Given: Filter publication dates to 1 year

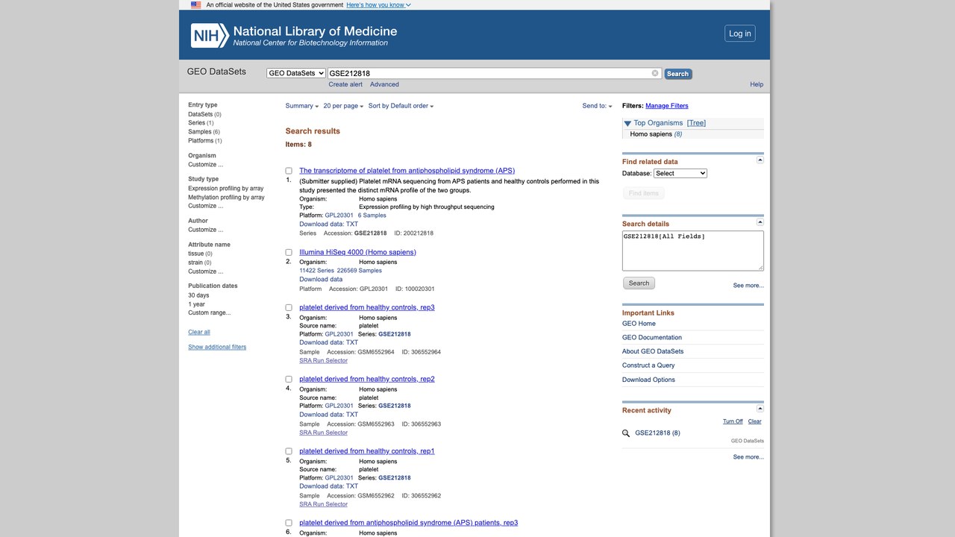Looking at the screenshot, I should point(196,304).
